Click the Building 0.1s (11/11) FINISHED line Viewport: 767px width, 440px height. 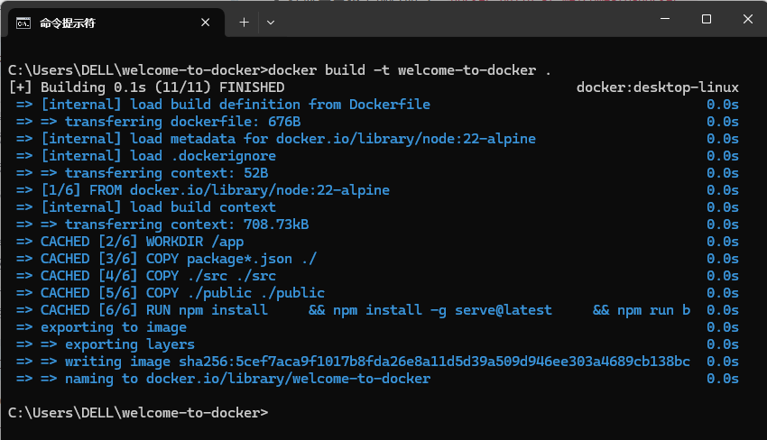pos(147,87)
